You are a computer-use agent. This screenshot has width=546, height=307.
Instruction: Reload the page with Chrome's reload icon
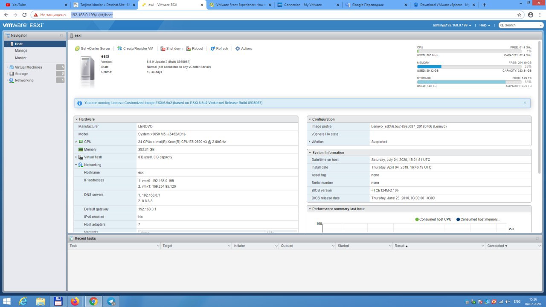(25, 14)
